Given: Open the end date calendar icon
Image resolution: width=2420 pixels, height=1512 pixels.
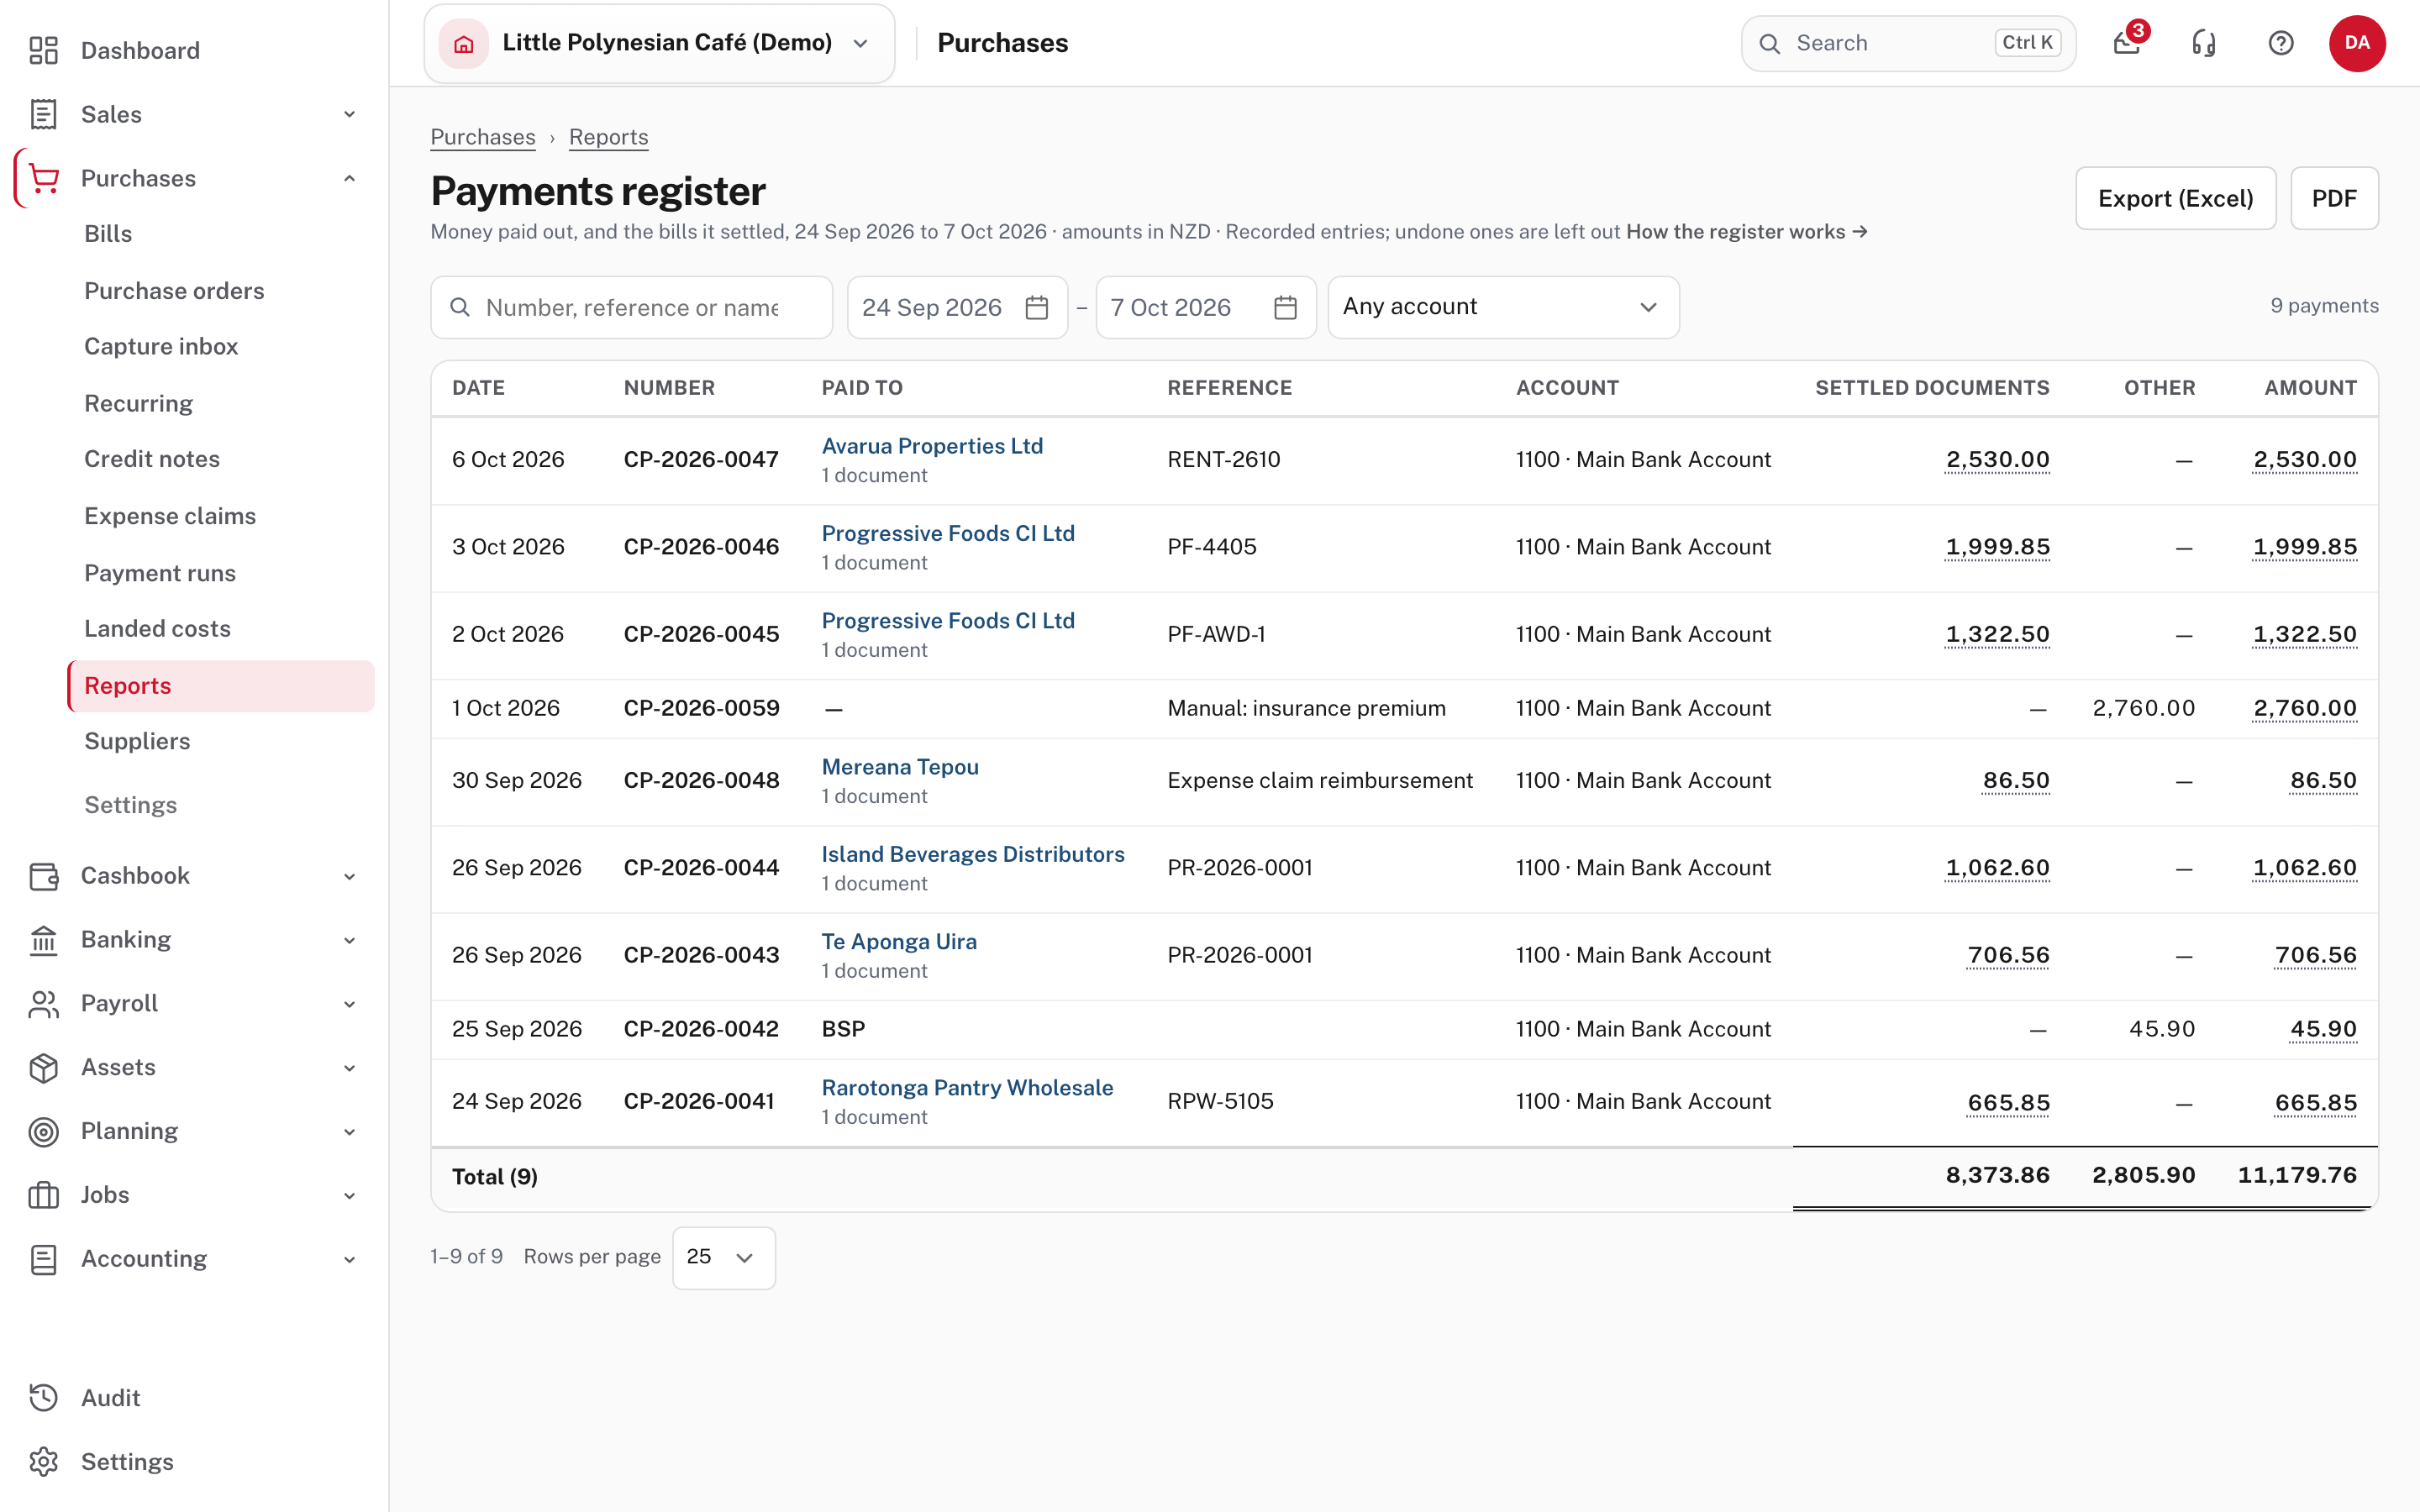Looking at the screenshot, I should (x=1285, y=307).
